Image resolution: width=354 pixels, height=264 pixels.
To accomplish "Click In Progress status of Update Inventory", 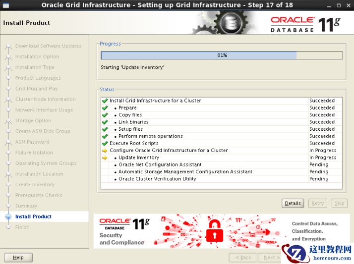I will (323, 158).
